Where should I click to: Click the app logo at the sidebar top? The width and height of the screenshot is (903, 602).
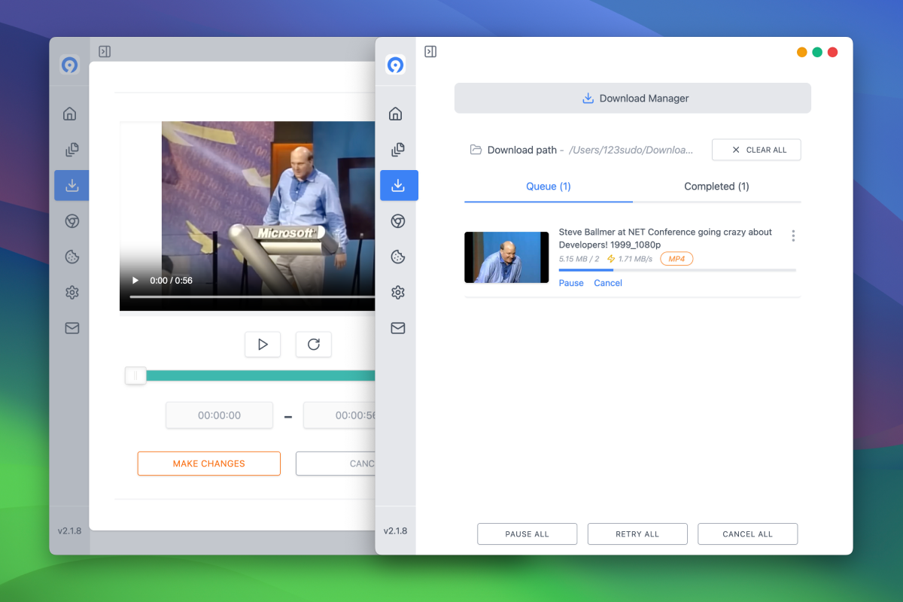coord(397,65)
